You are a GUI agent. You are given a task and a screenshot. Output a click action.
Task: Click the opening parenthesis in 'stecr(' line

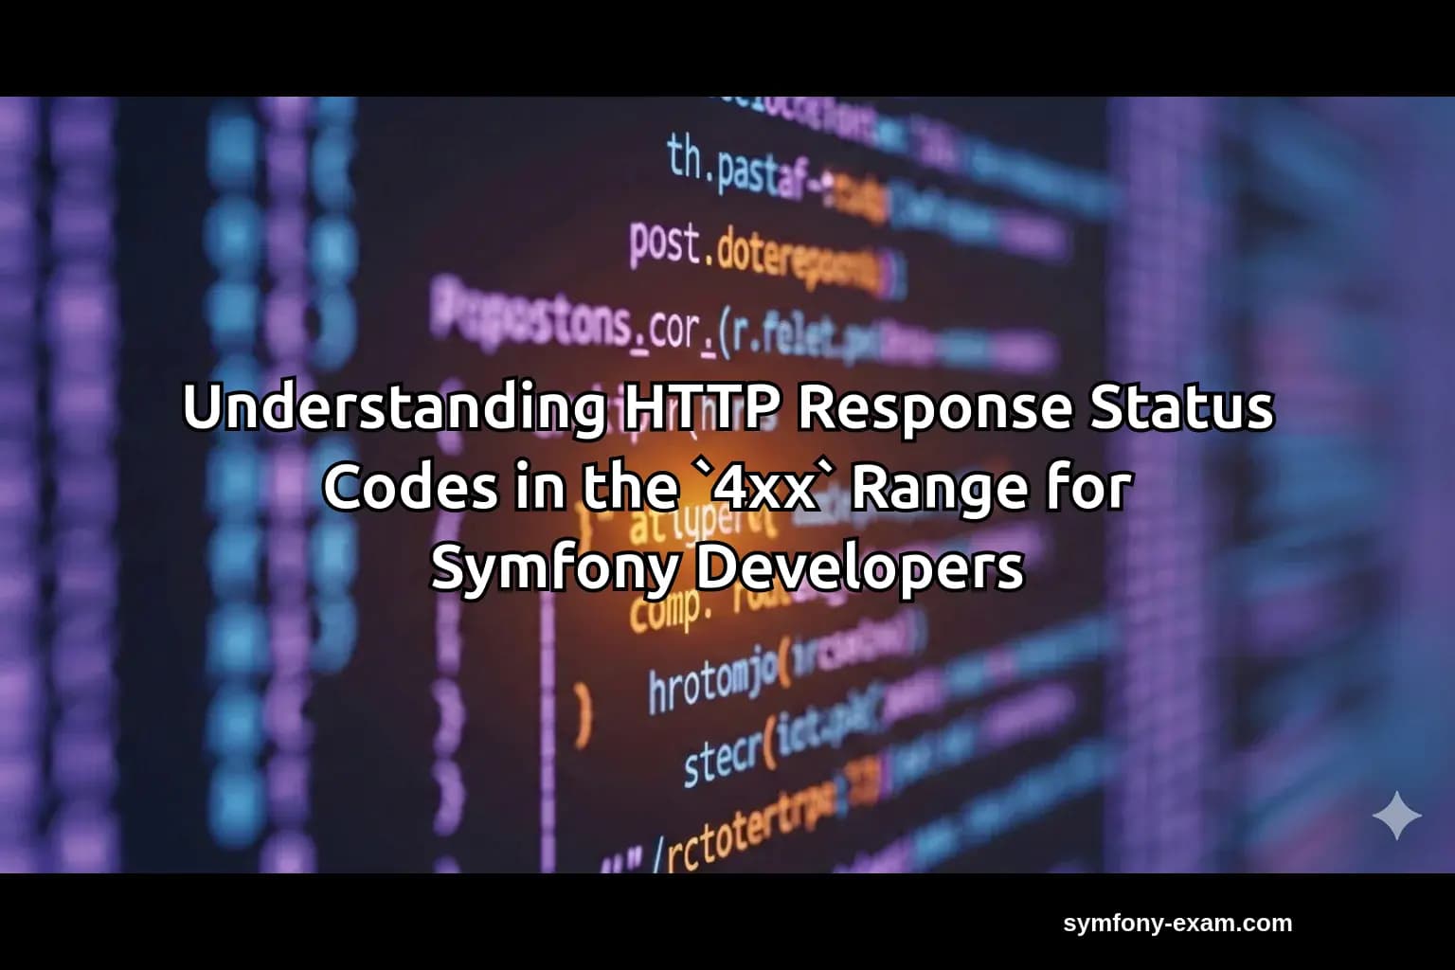click(767, 747)
